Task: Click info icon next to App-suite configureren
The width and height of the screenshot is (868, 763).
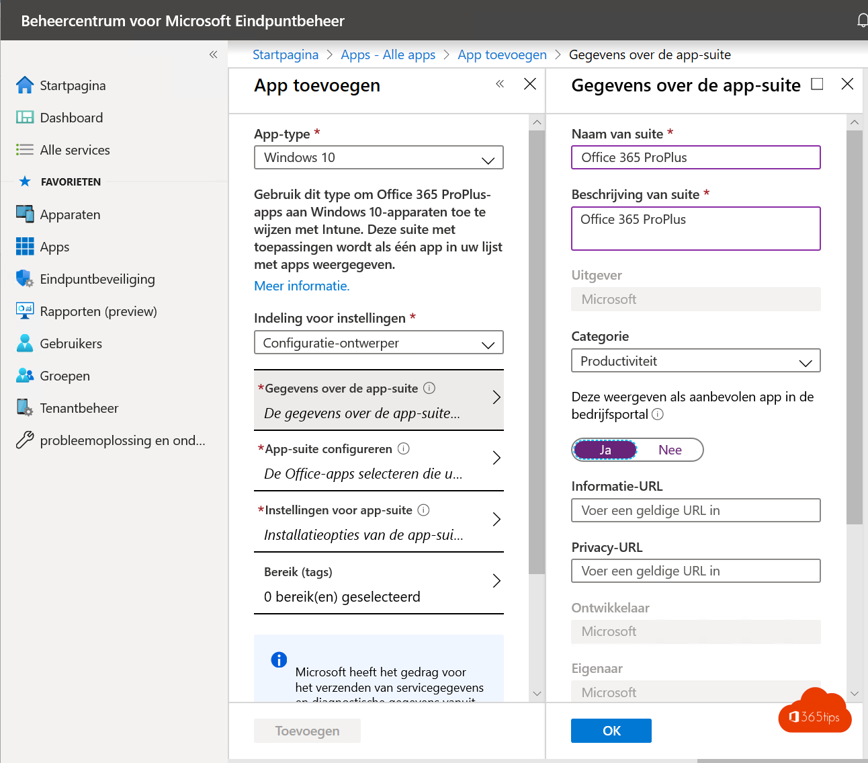Action: tap(404, 448)
